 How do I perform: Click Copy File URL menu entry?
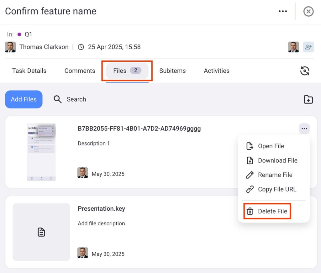277,189
